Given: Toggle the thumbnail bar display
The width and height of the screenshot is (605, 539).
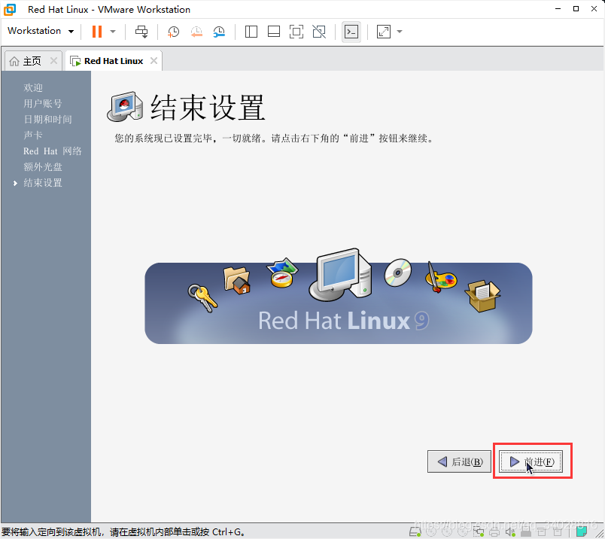Looking at the screenshot, I should click(273, 31).
